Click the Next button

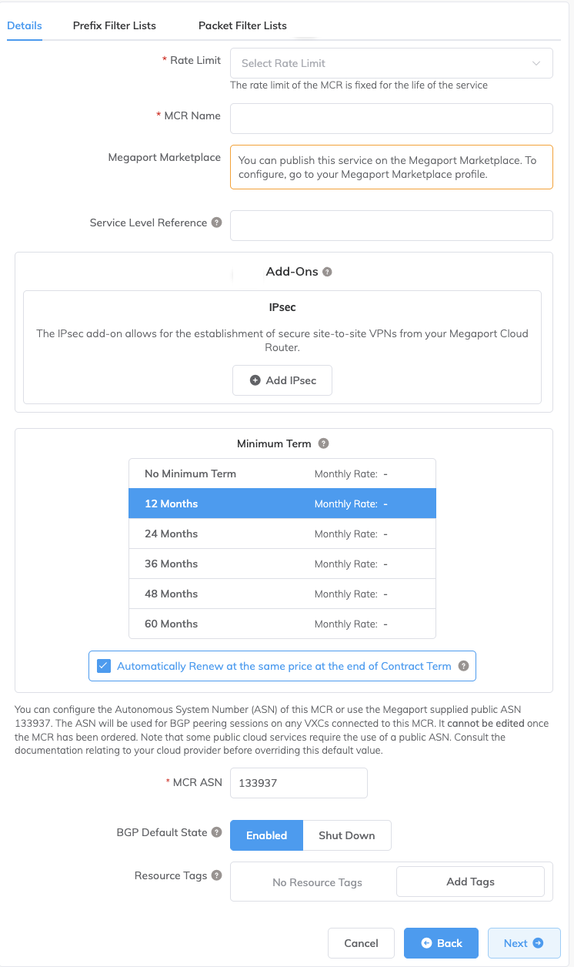(523, 943)
